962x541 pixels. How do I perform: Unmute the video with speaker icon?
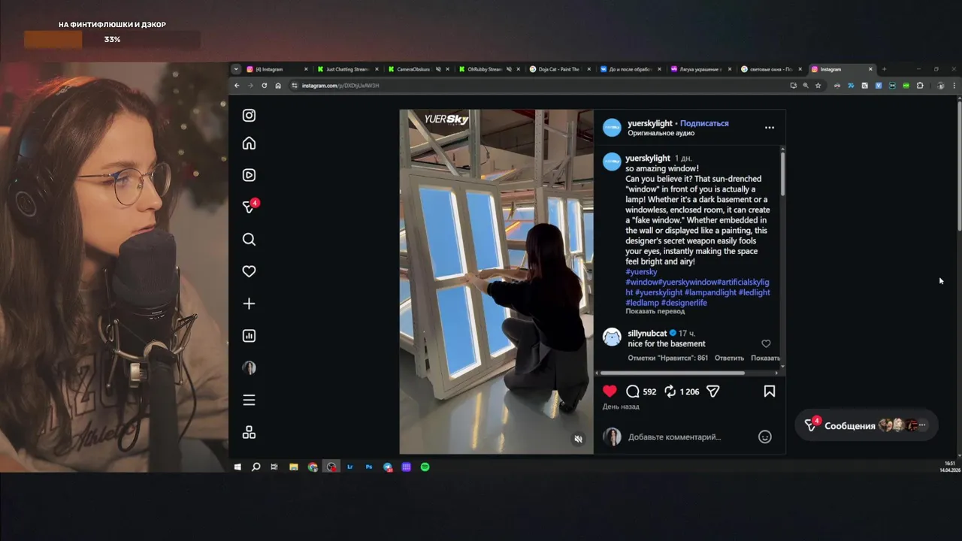point(578,439)
